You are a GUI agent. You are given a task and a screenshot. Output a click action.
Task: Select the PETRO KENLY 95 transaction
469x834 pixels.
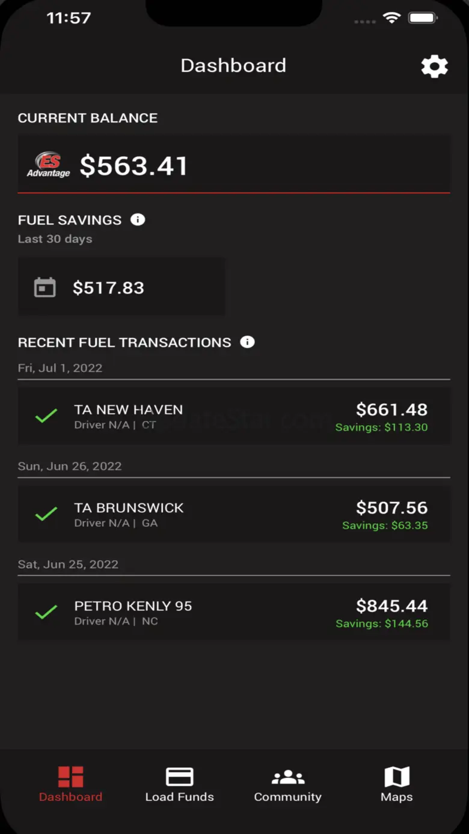[133, 606]
